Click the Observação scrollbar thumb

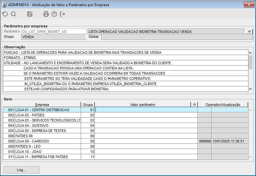250,62
